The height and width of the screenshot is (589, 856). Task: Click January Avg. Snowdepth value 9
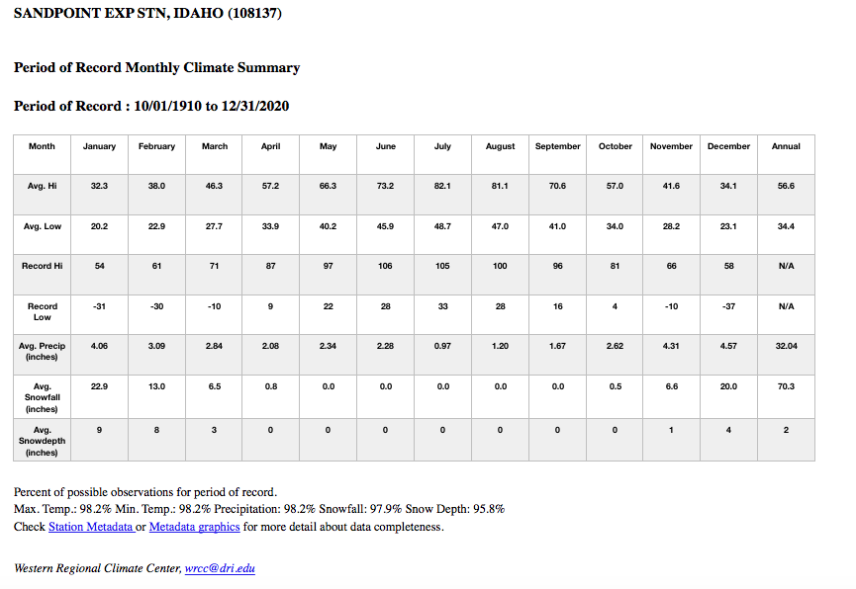click(x=99, y=430)
